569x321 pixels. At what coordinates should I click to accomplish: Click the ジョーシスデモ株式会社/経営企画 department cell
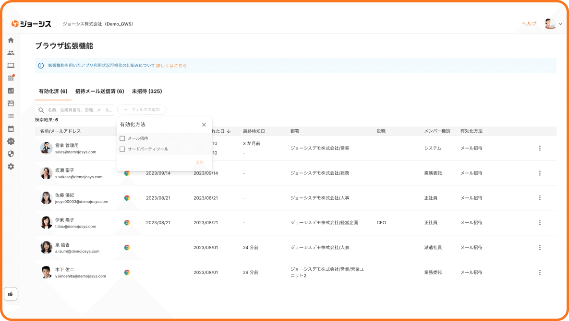324,223
